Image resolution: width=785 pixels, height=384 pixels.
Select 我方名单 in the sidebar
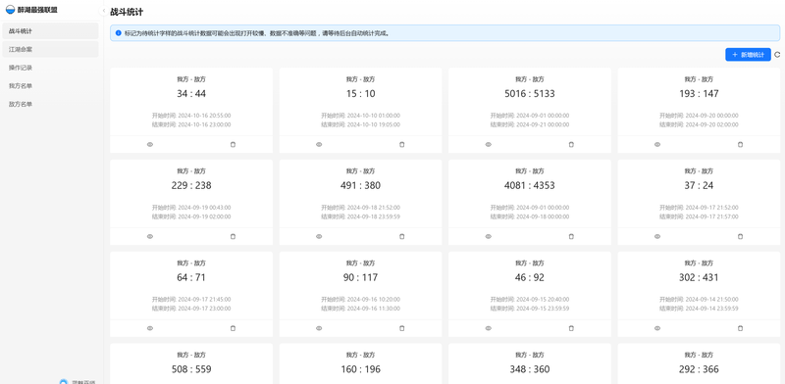pyautogui.click(x=50, y=86)
